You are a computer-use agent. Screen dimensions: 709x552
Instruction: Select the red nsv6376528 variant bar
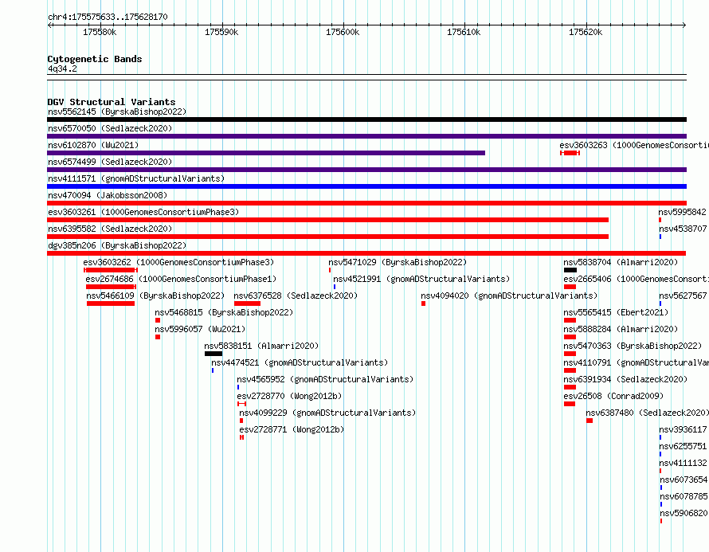[x=247, y=303]
